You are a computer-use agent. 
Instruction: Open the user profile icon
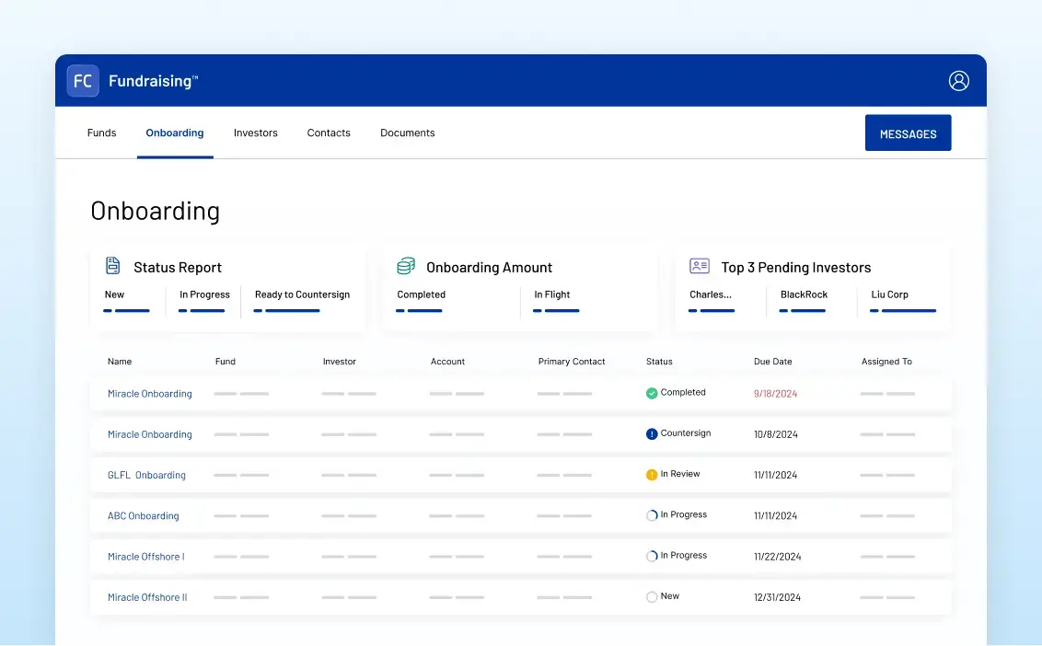[958, 81]
